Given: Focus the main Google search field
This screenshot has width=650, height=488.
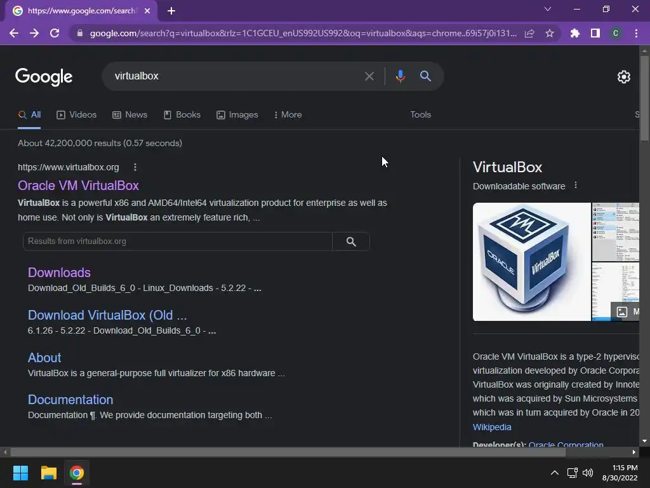Looking at the screenshot, I should coord(236,76).
